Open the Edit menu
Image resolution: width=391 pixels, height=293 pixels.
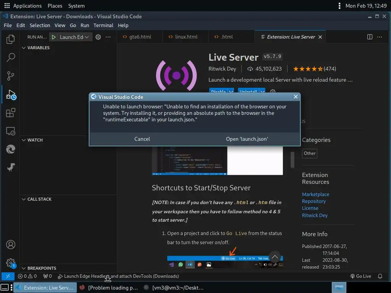point(21,25)
